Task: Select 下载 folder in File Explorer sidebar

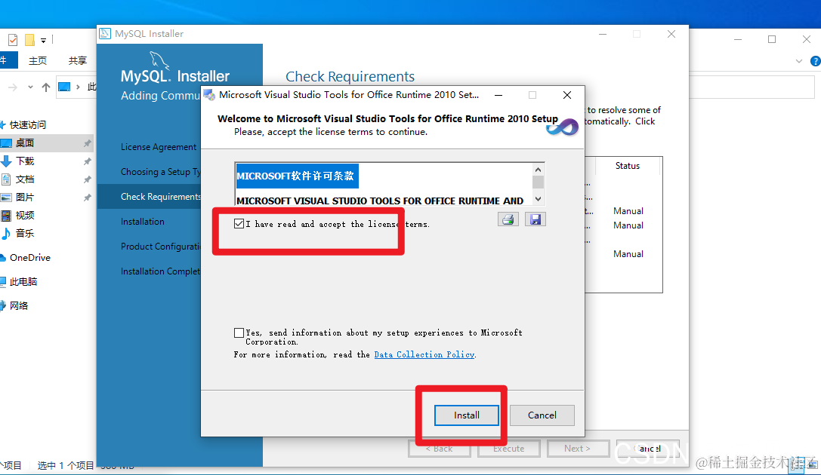Action: 25,161
